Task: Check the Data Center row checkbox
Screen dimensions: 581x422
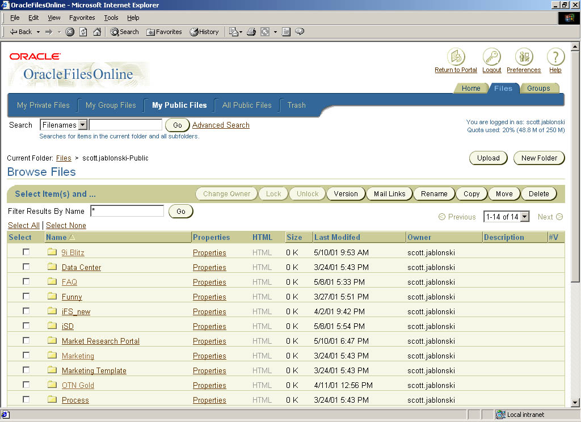Action: [26, 267]
